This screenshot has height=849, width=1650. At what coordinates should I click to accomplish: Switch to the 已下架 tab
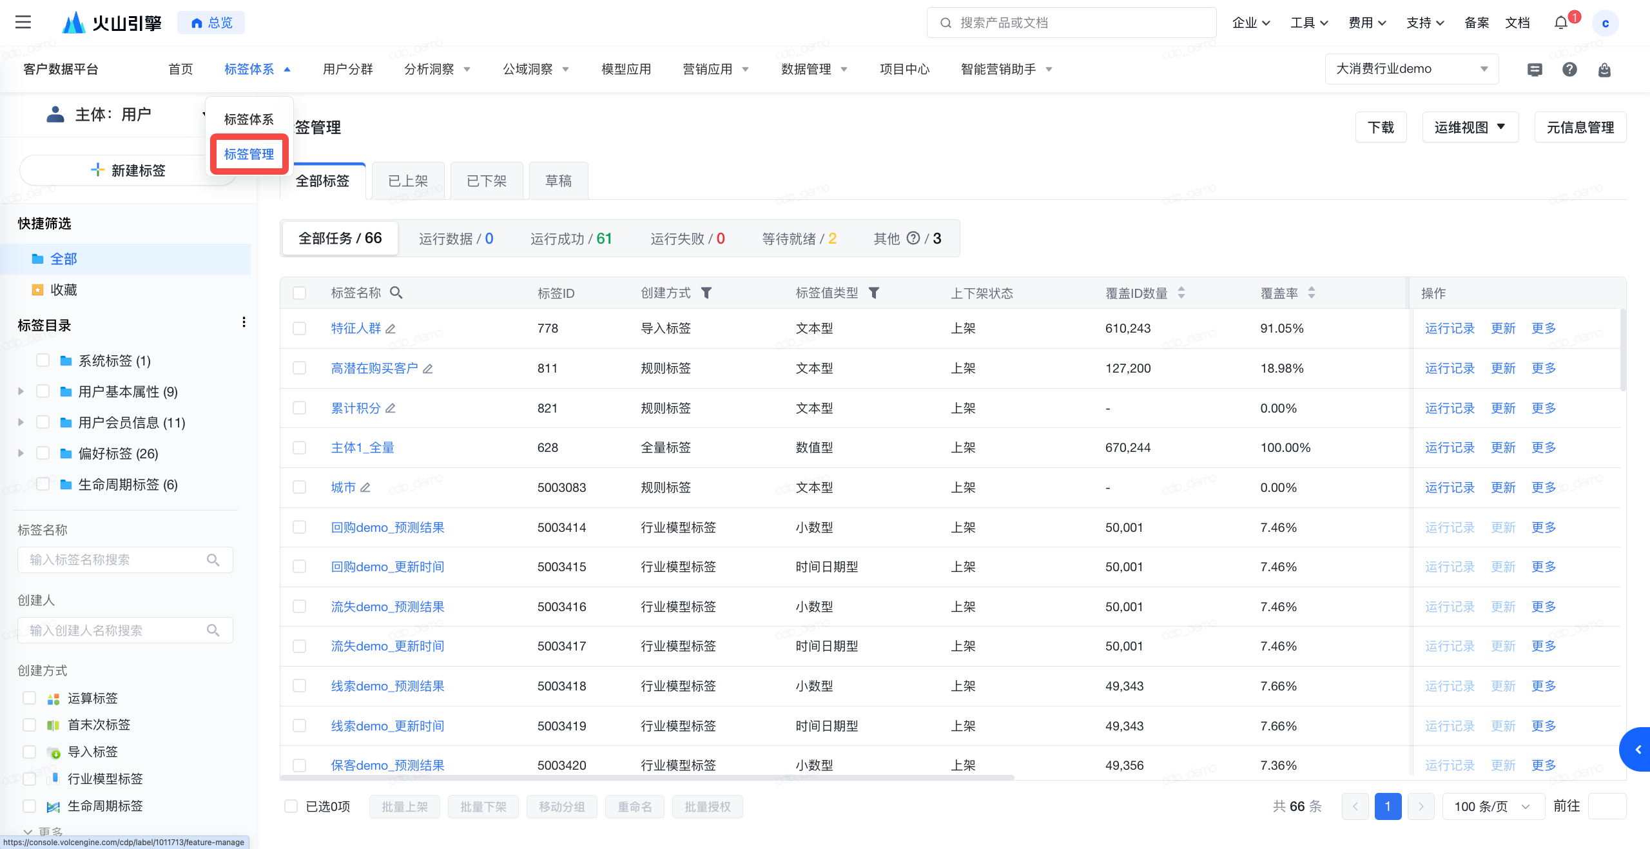pyautogui.click(x=487, y=181)
